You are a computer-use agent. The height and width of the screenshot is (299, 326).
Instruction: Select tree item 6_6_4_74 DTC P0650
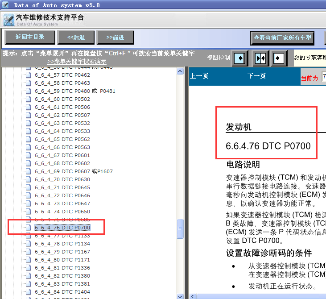pos(62,212)
